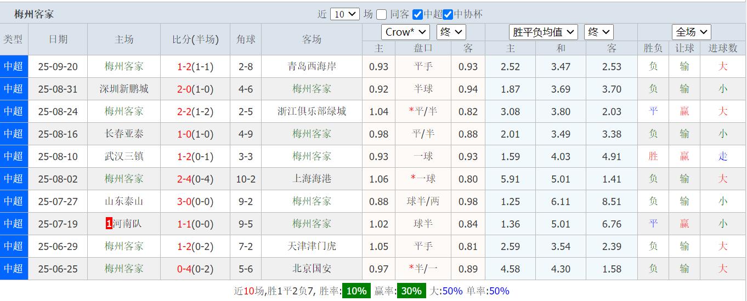Open the recent matches count dropdown showing 10
The height and width of the screenshot is (301, 747).
point(344,14)
